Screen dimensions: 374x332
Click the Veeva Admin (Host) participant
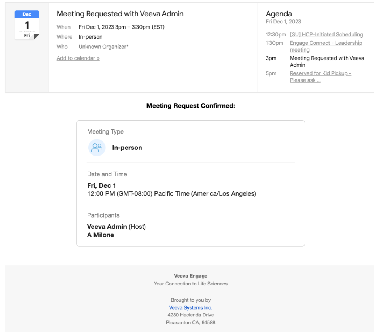pyautogui.click(x=116, y=227)
